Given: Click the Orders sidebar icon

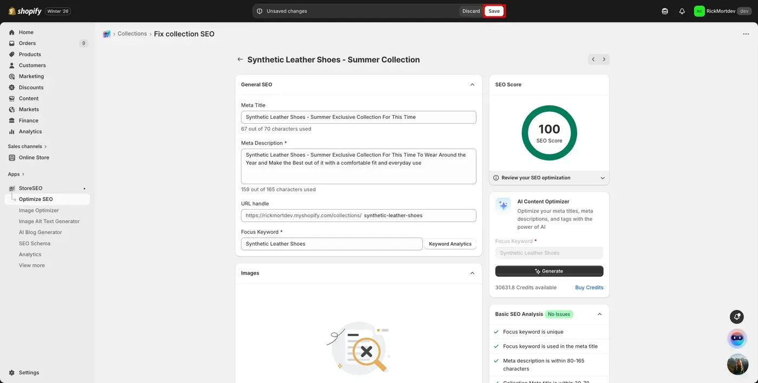Looking at the screenshot, I should [x=12, y=43].
